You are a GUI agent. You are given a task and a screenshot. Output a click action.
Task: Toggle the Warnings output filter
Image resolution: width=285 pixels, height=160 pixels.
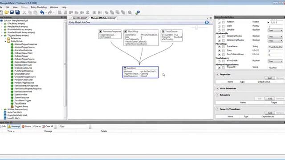(14, 126)
